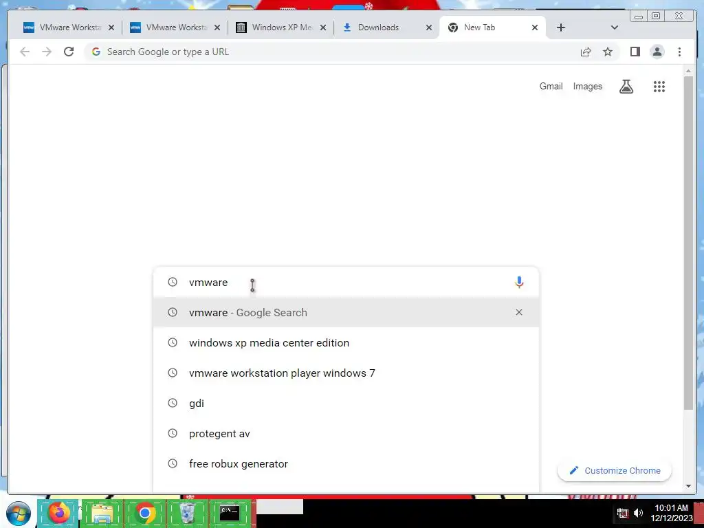
Task: Click the page vertical scrollbar thumb
Action: pos(688,243)
